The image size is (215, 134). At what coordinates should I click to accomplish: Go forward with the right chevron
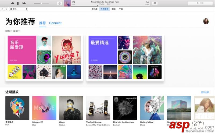6,9
